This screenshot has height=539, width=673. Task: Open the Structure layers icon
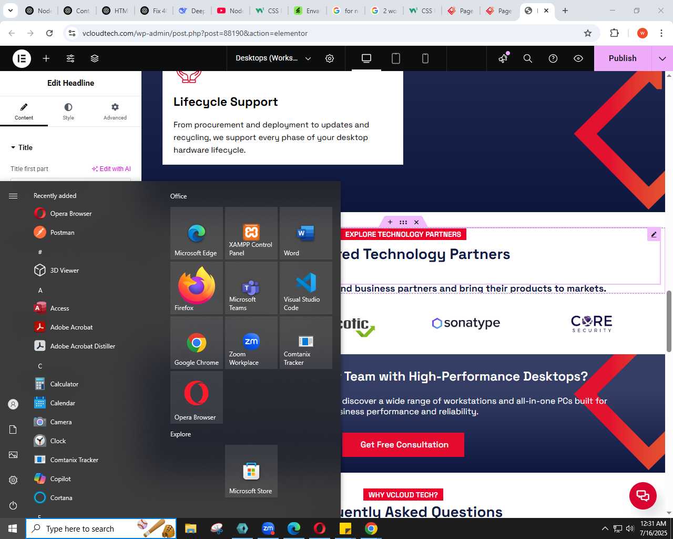(x=95, y=58)
